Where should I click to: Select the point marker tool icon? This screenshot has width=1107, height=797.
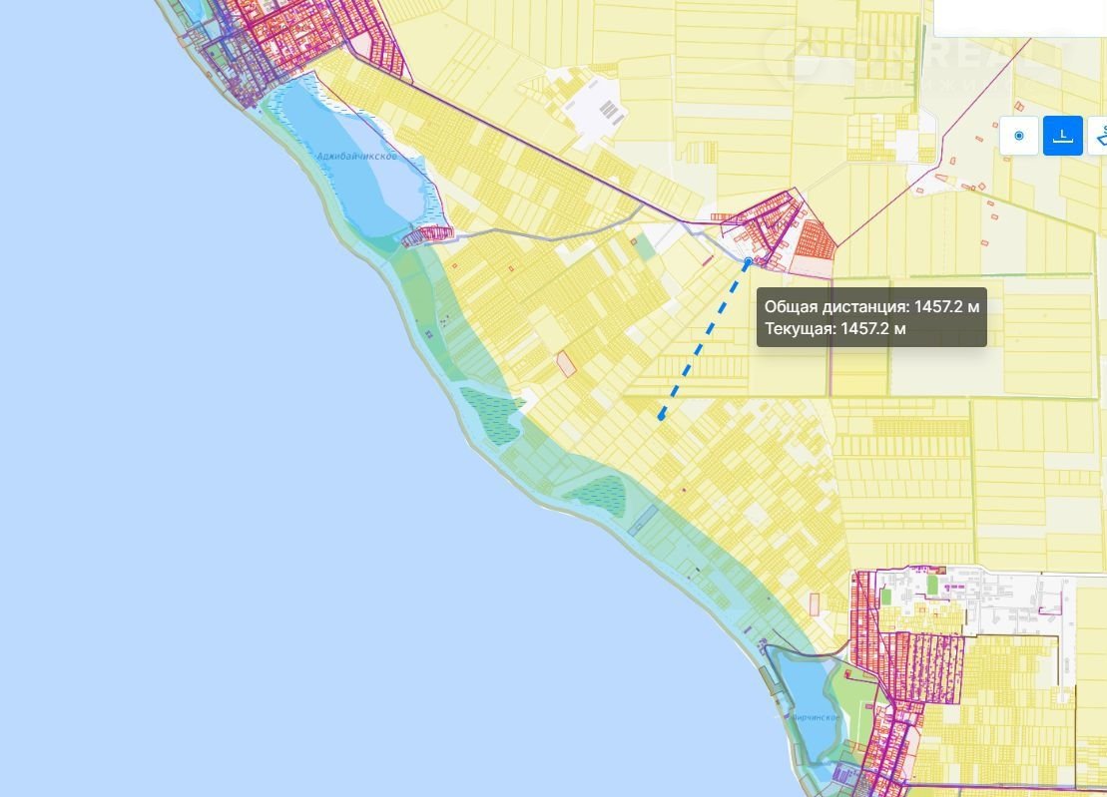(x=1019, y=136)
